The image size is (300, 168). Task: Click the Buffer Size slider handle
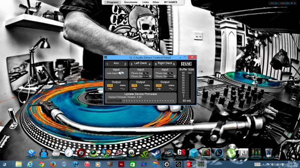pos(190,73)
